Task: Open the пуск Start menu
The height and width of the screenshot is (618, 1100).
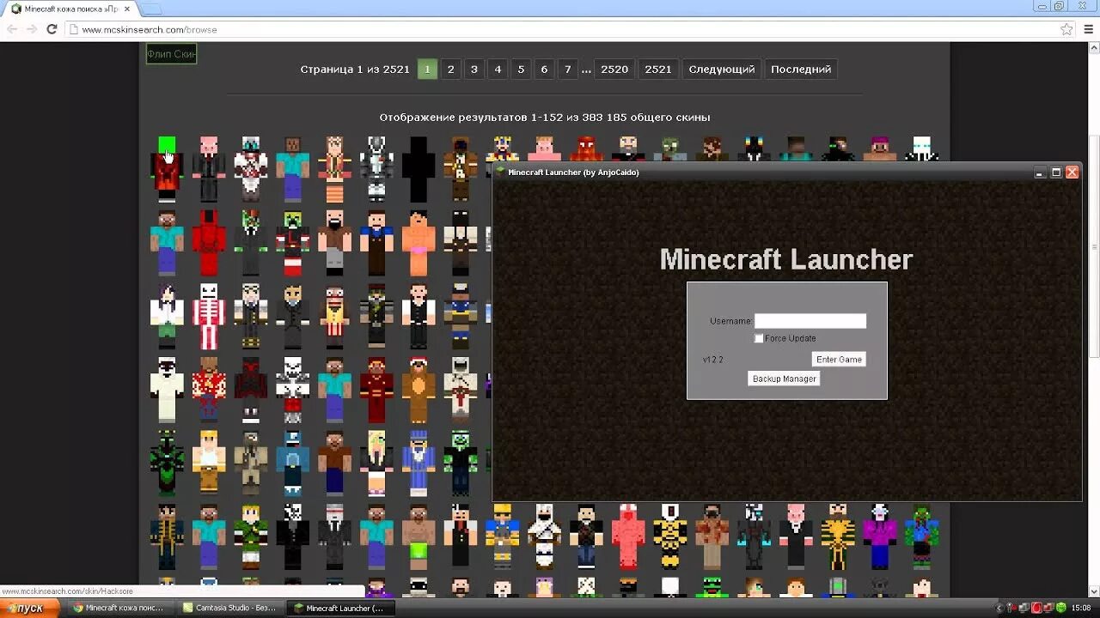Action: pyautogui.click(x=30, y=609)
